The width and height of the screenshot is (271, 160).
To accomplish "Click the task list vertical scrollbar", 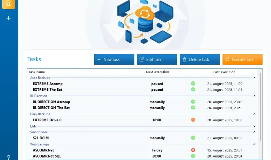I will click(260, 107).
